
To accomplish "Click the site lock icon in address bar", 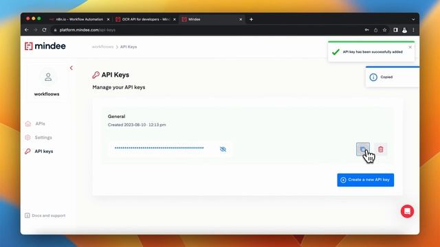I will pos(55,30).
